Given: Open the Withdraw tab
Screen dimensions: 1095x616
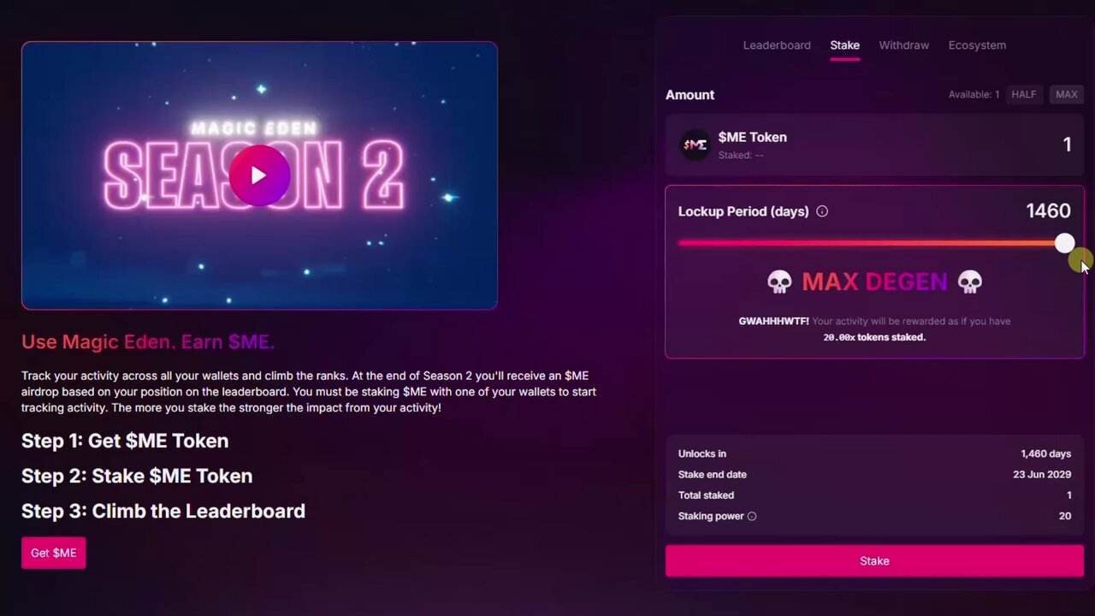Looking at the screenshot, I should [904, 45].
